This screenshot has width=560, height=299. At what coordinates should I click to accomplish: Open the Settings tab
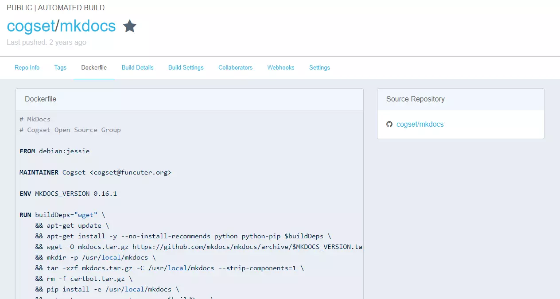(x=319, y=68)
